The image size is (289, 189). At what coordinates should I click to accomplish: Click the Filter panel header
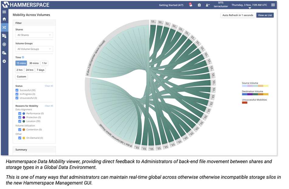[34, 23]
